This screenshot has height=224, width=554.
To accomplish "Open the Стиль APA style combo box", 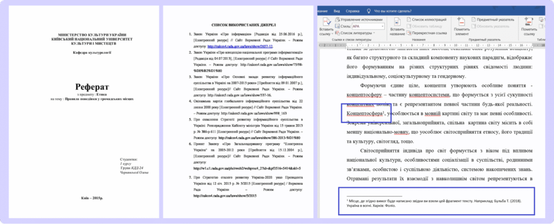I will (x=367, y=27).
